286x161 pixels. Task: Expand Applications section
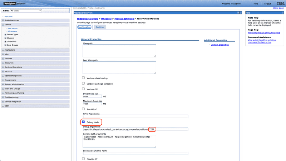(x=3, y=50)
